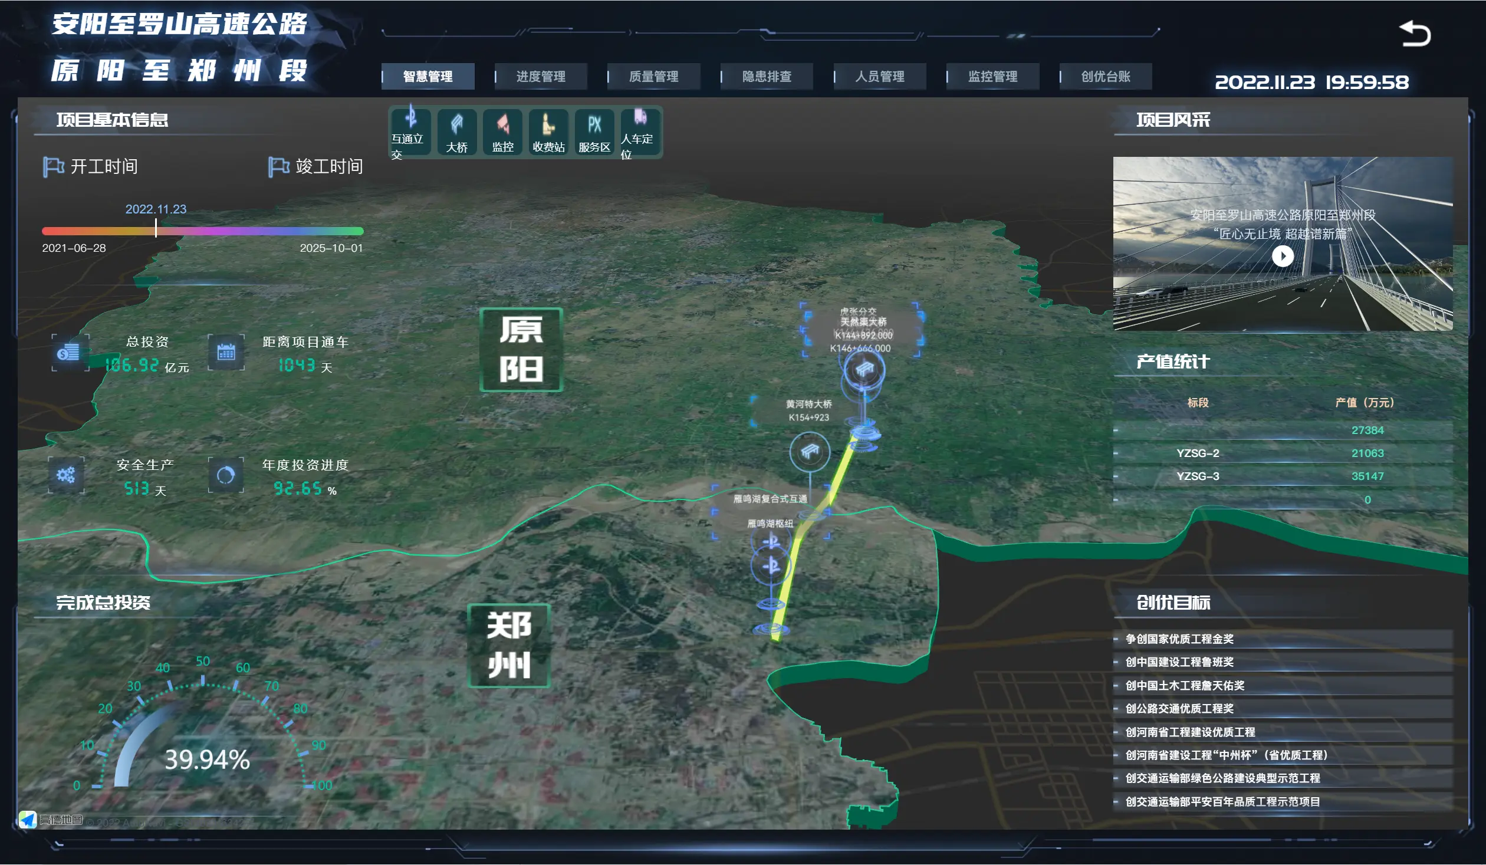This screenshot has height=865, width=1486.
Task: Switch to 质量管理 tab
Action: [653, 77]
